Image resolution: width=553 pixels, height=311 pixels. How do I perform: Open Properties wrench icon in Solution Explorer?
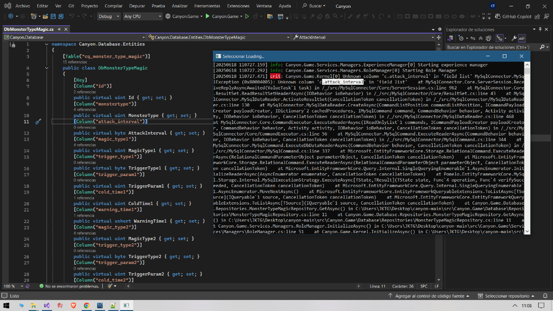coord(514,38)
